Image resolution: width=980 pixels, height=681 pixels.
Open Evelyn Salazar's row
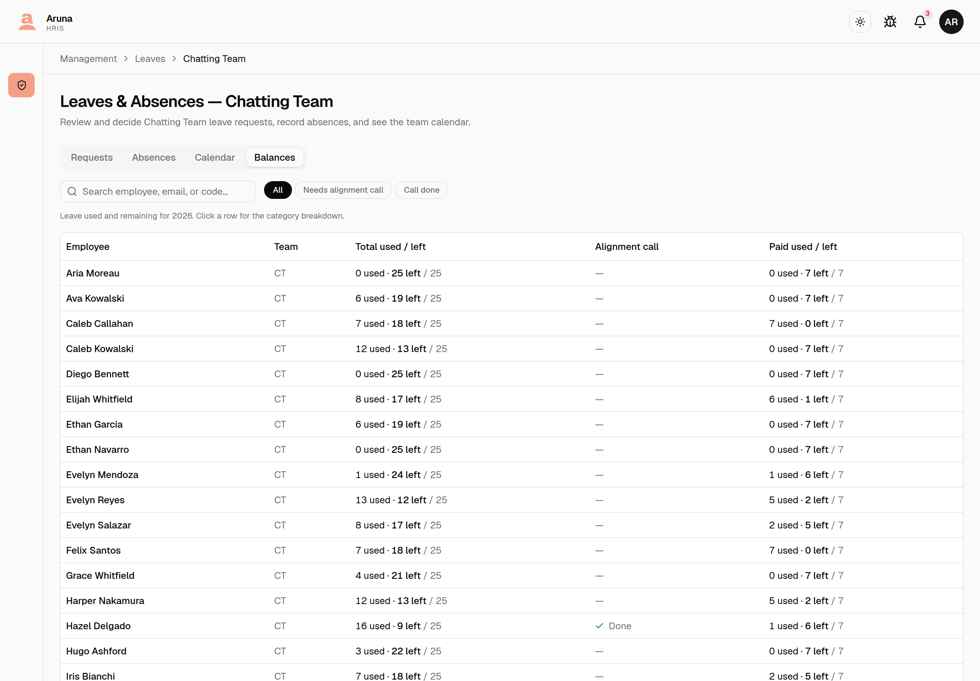(511, 525)
